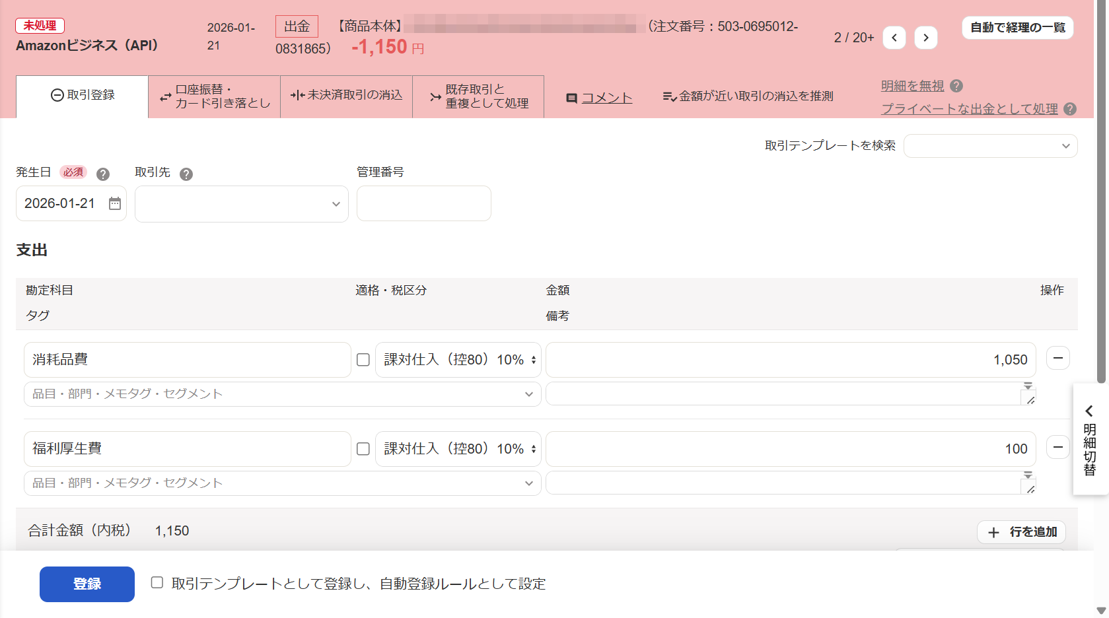Click the 福利厚生費 account field
The height and width of the screenshot is (618, 1109).
[x=188, y=449]
